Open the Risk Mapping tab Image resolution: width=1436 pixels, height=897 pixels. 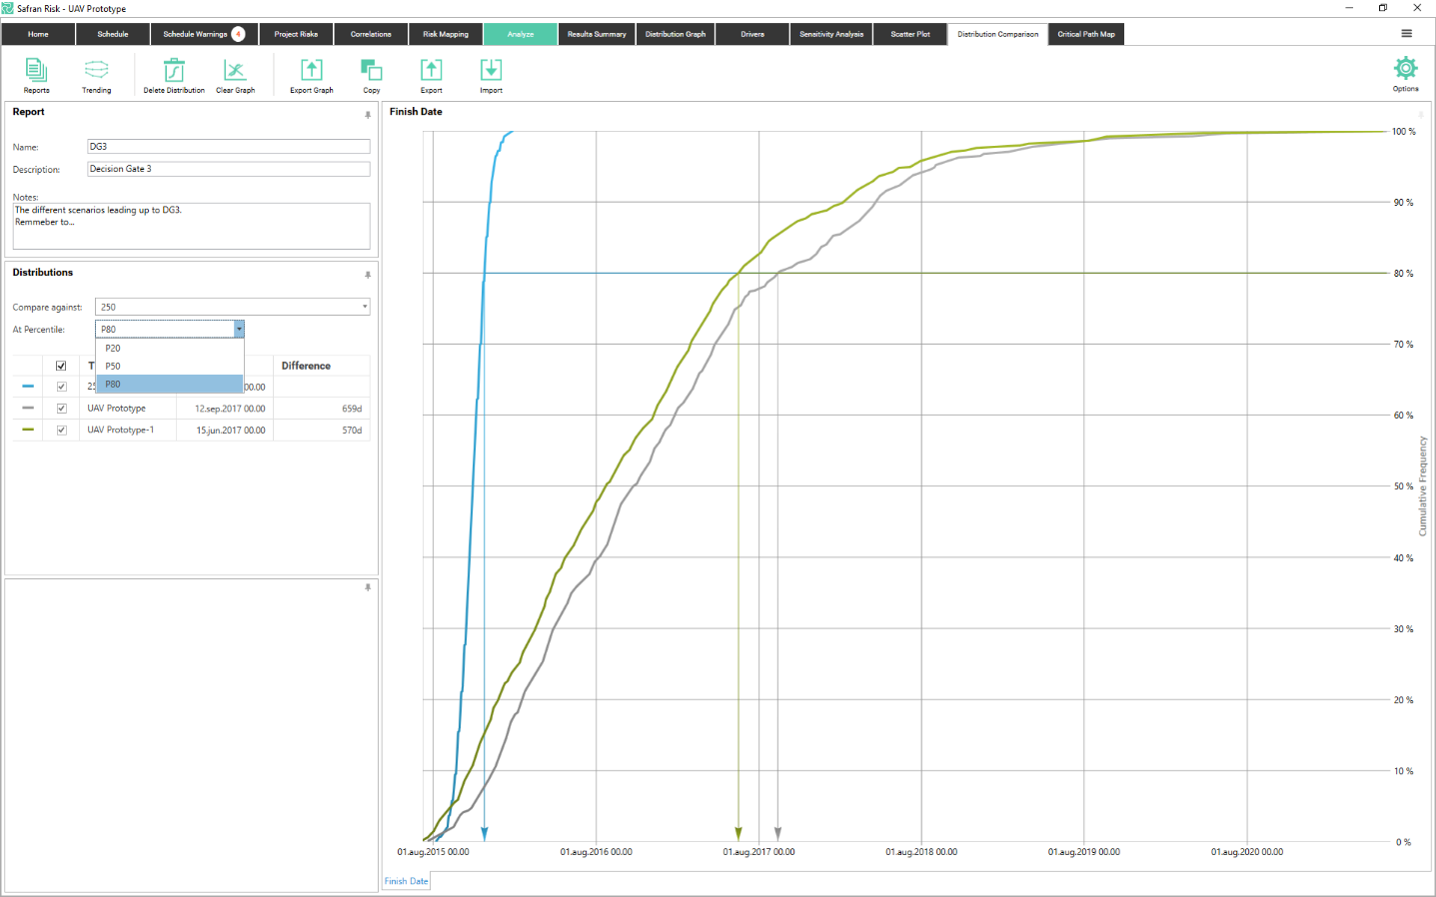[x=446, y=34]
